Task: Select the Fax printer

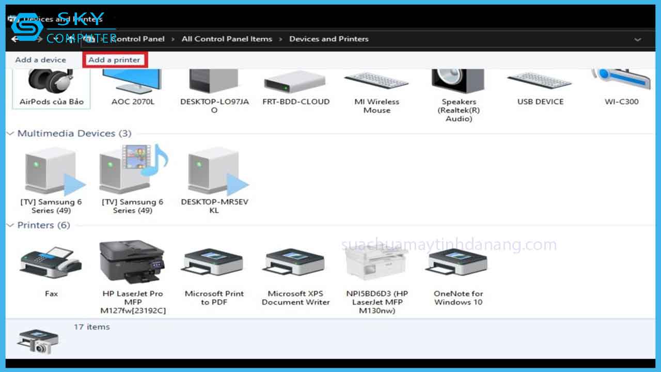Action: point(51,271)
